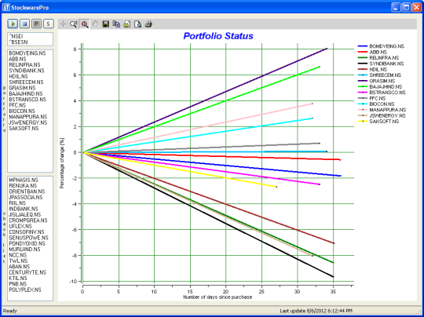This screenshot has width=424, height=317.
Task: Select JSWENERGY.NS in the portfolio list
Action: pos(27,122)
